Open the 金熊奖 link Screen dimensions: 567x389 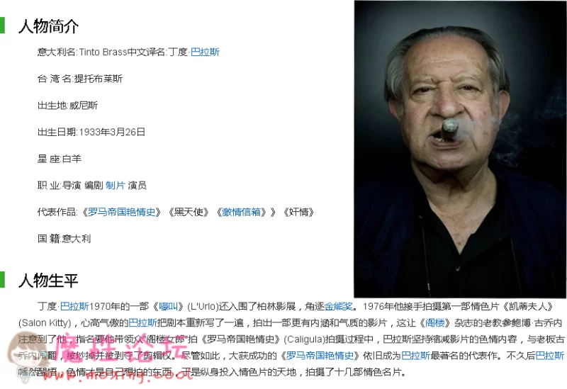coord(338,307)
